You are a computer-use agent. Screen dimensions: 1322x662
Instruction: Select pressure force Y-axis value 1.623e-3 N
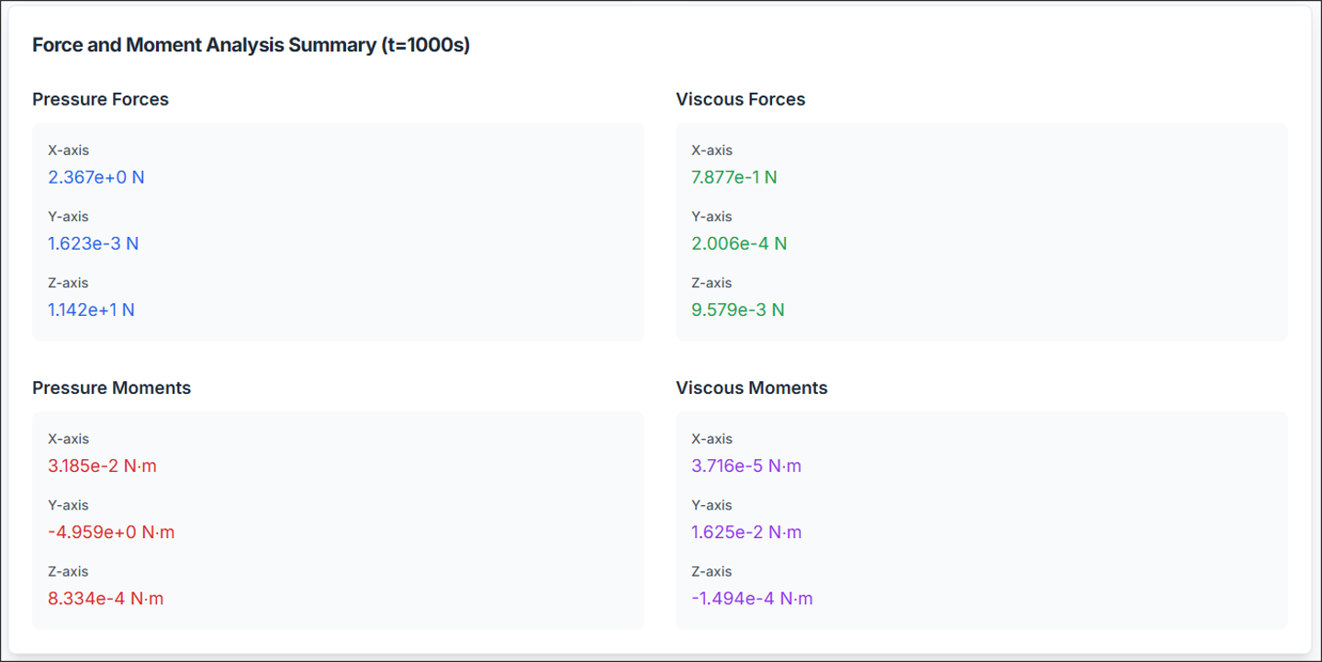pos(94,243)
